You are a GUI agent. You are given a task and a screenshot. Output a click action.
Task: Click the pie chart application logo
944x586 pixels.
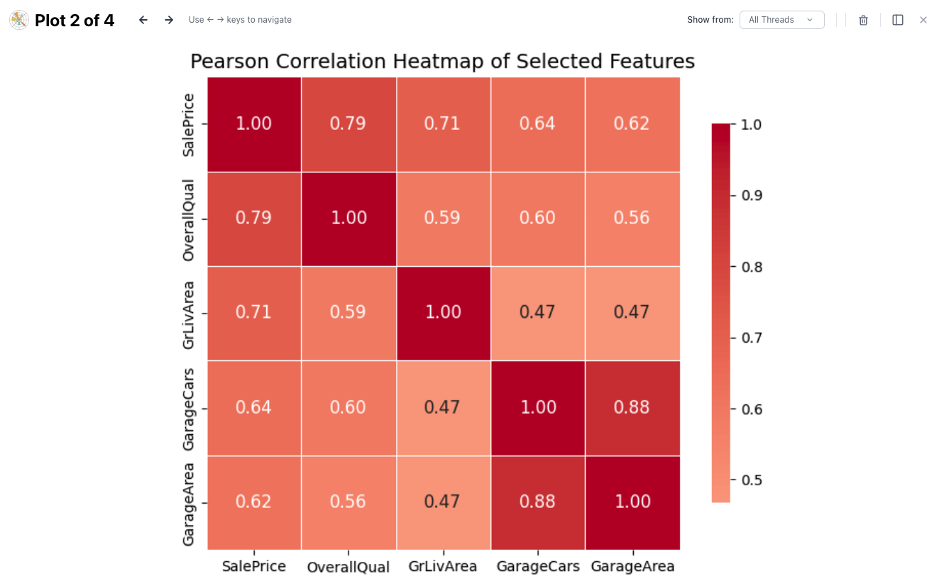tap(18, 19)
